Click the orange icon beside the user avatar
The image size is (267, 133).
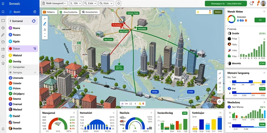258,3
